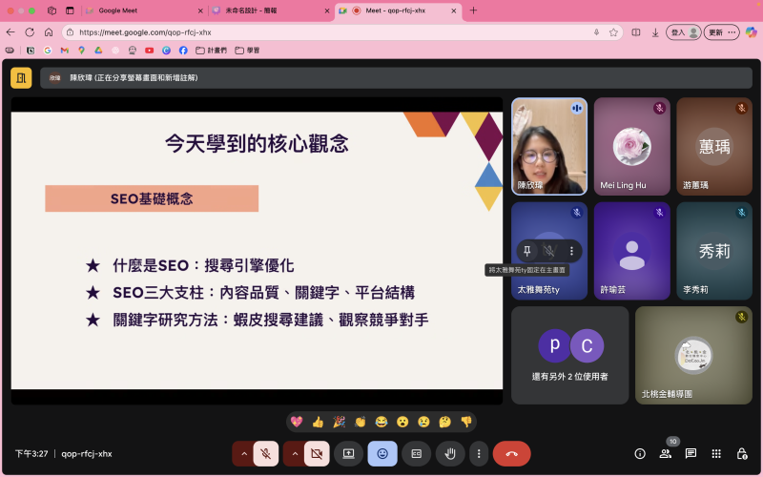The width and height of the screenshot is (763, 477).
Task: Click the 登入 profile button
Action: coord(684,32)
